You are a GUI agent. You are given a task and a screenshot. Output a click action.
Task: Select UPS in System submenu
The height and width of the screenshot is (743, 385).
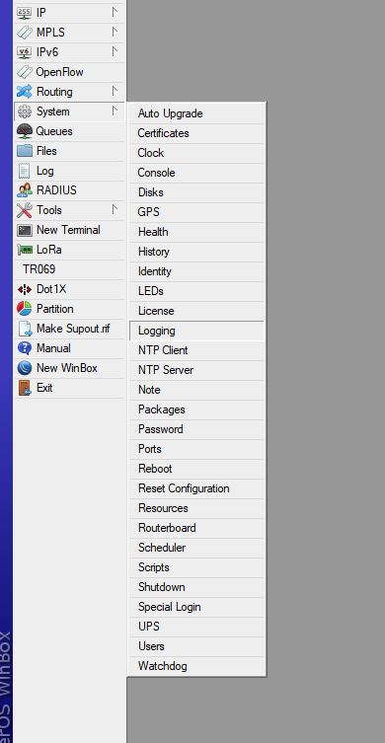coord(196,627)
